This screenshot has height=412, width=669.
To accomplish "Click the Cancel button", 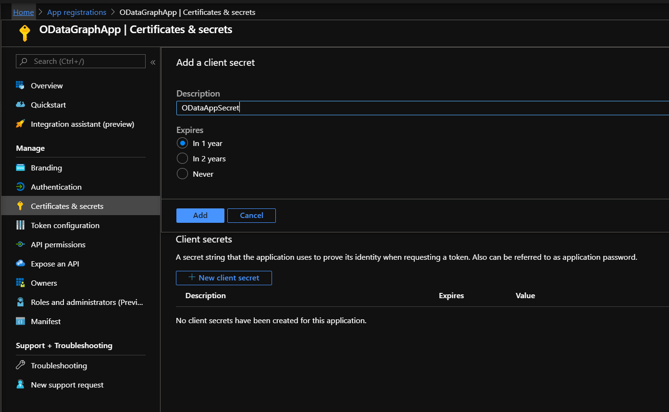I will click(x=251, y=216).
